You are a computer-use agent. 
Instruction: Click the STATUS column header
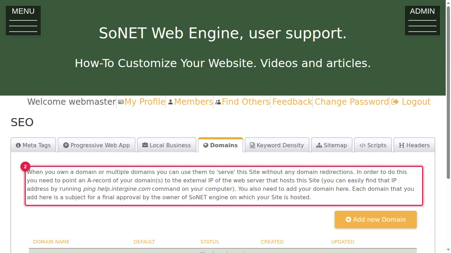point(210,242)
